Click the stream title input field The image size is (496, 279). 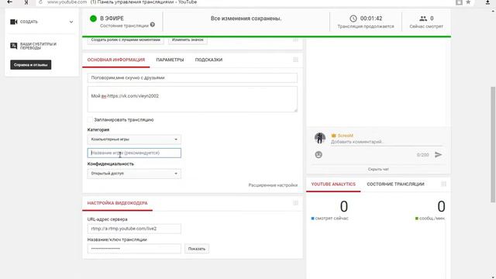192,77
